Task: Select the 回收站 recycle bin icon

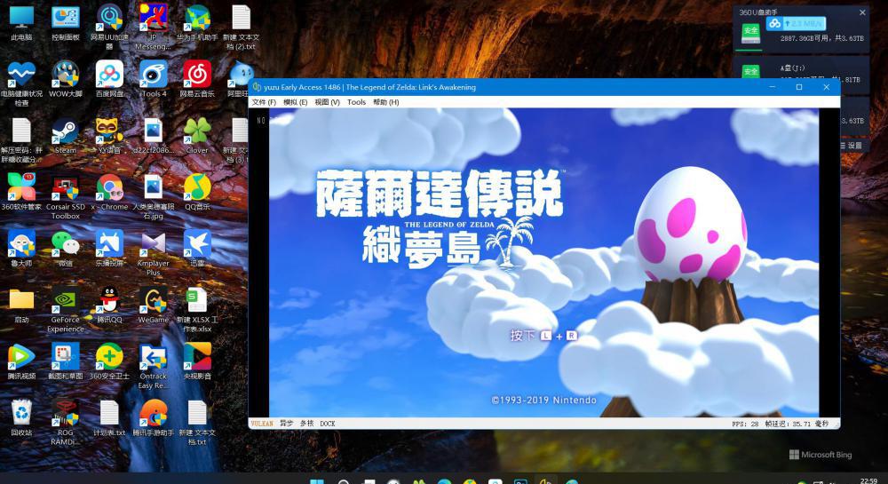Action: coord(21,417)
